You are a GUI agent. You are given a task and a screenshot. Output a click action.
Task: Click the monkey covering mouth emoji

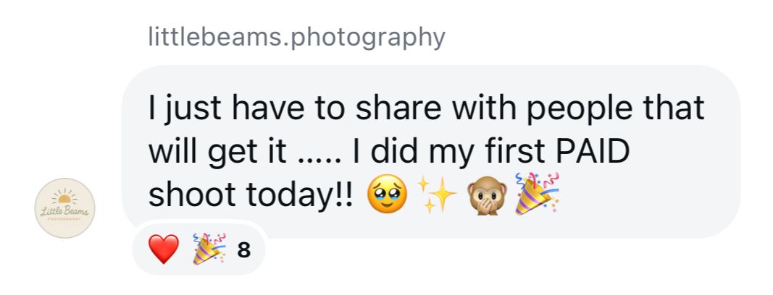click(x=487, y=194)
